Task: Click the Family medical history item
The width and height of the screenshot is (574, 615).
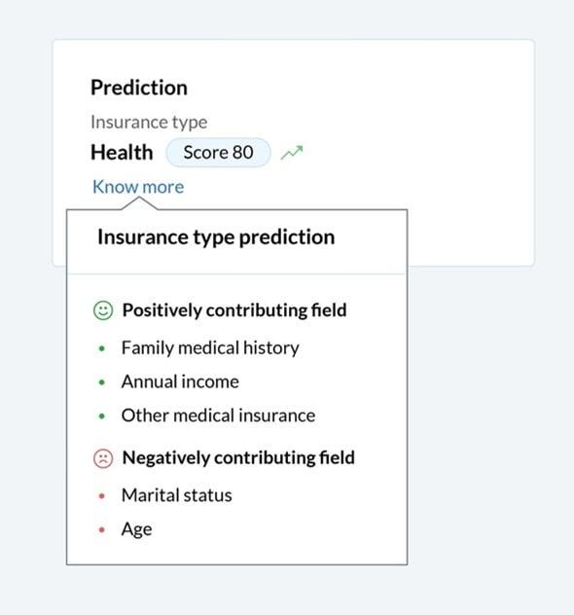Action: 210,348
